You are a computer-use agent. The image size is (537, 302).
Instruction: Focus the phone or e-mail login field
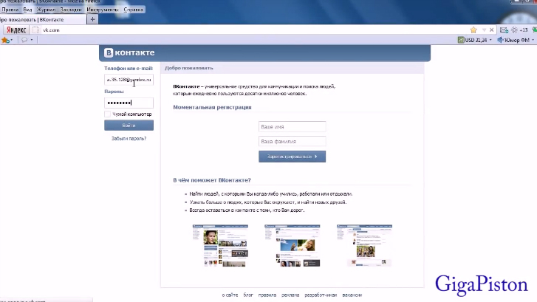tap(129, 80)
